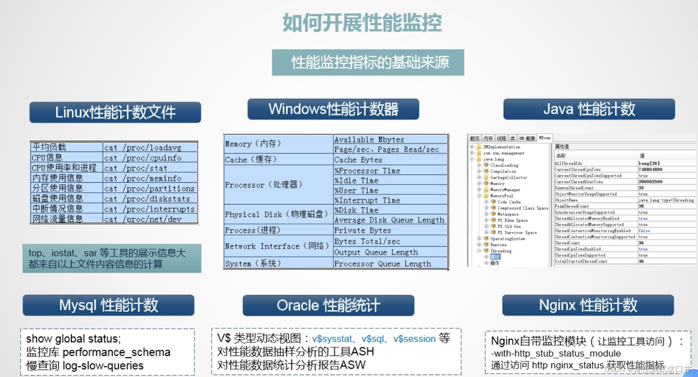
Task: Click the 'cat /proc/cpuinfo' cell
Action: (x=150, y=158)
